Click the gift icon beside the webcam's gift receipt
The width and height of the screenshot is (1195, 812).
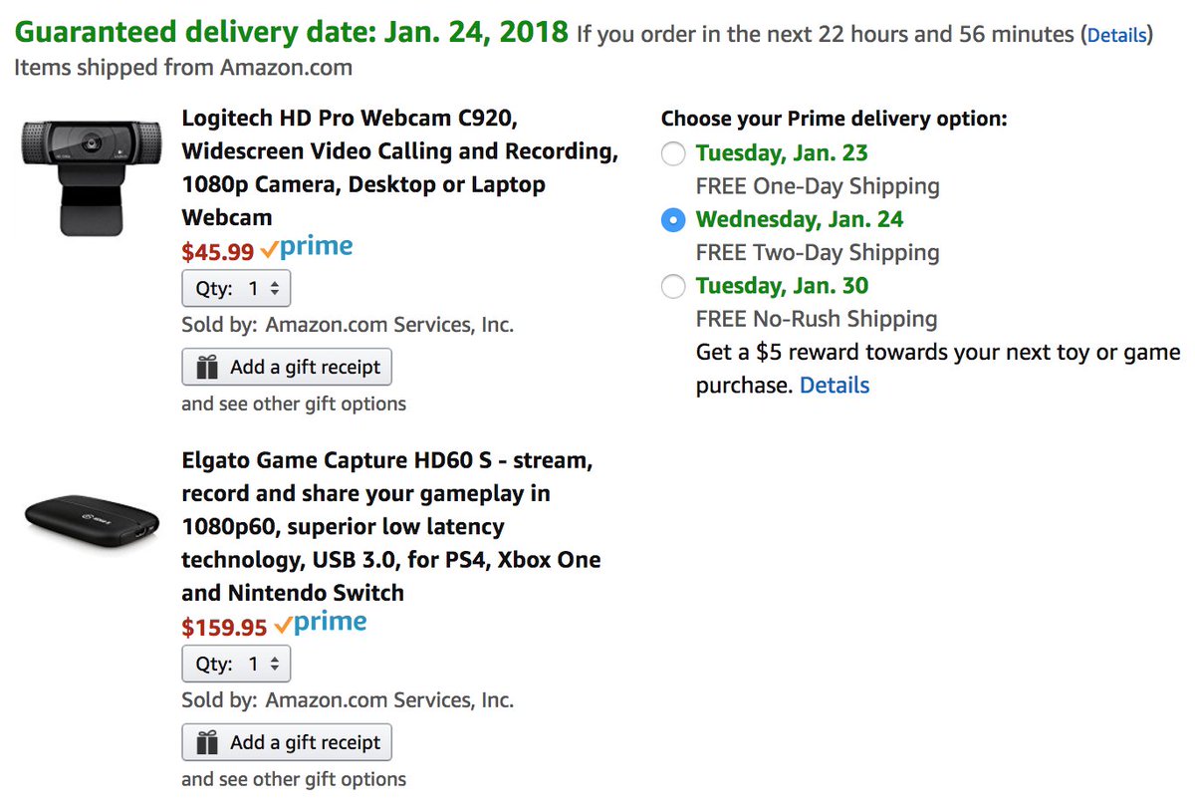207,368
